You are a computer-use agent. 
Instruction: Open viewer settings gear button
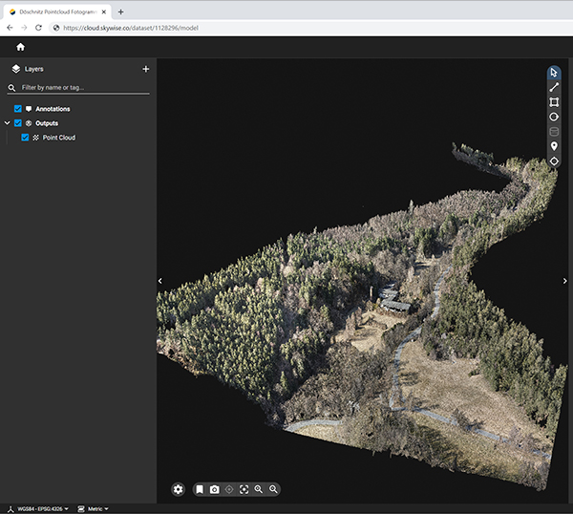point(178,489)
